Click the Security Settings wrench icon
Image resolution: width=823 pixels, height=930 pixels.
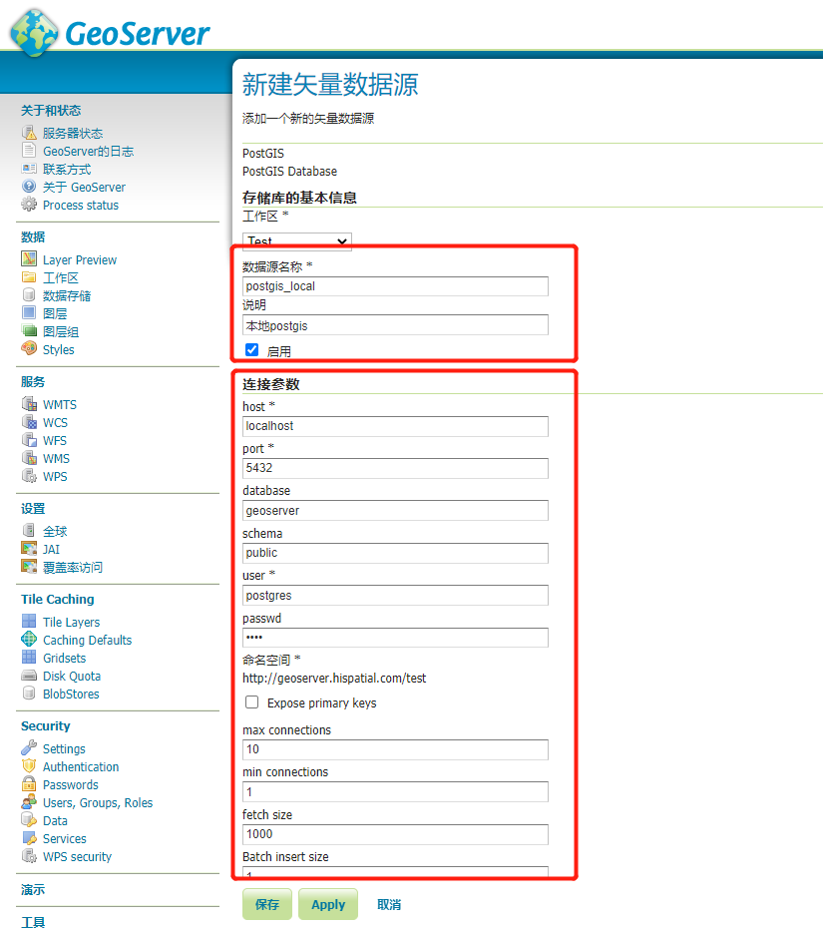click(x=29, y=747)
